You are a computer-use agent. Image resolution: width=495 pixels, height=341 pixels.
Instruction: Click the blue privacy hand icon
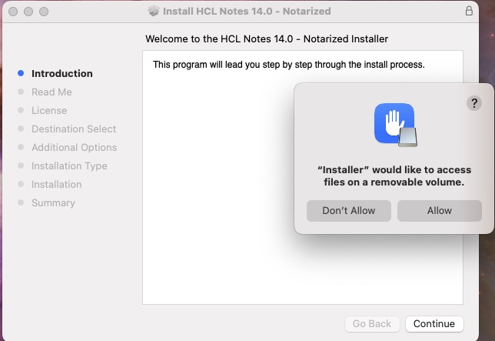click(394, 124)
